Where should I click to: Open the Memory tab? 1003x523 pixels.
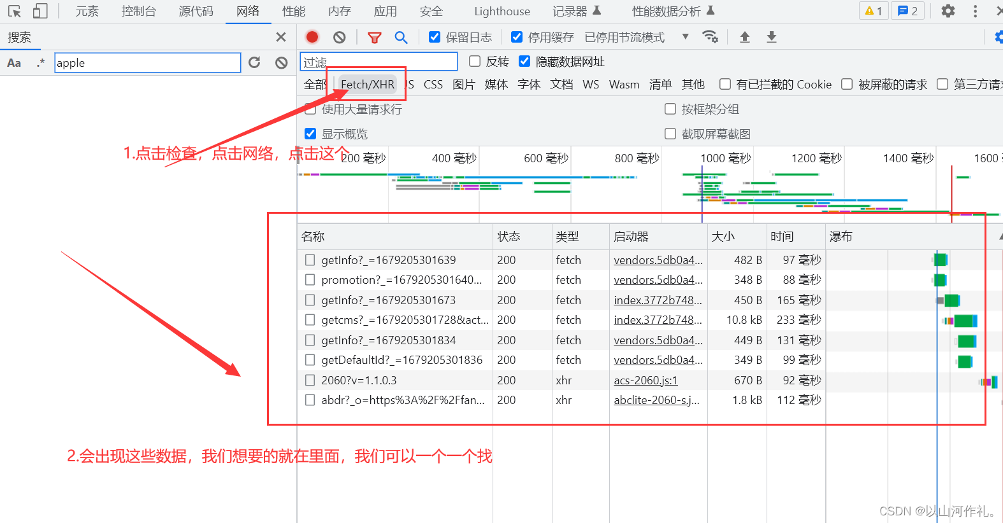click(340, 11)
